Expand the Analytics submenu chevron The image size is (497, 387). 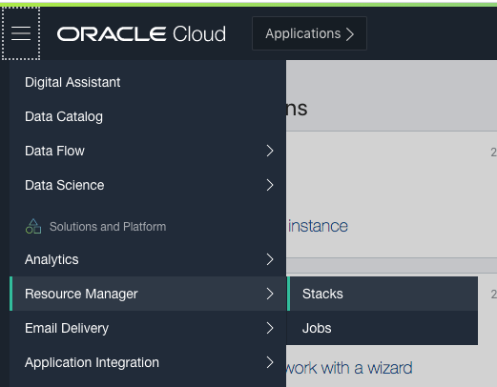(270, 259)
